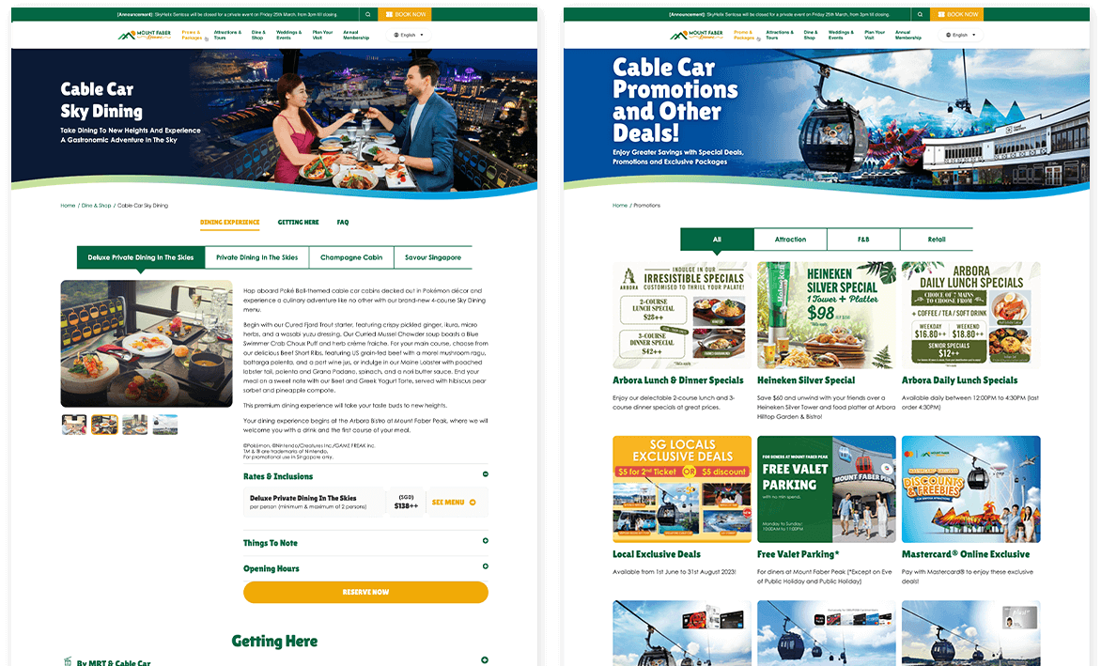Image resolution: width=1101 pixels, height=666 pixels.
Task: Open Dine & Shop menu on Promotions page
Action: [x=811, y=35]
